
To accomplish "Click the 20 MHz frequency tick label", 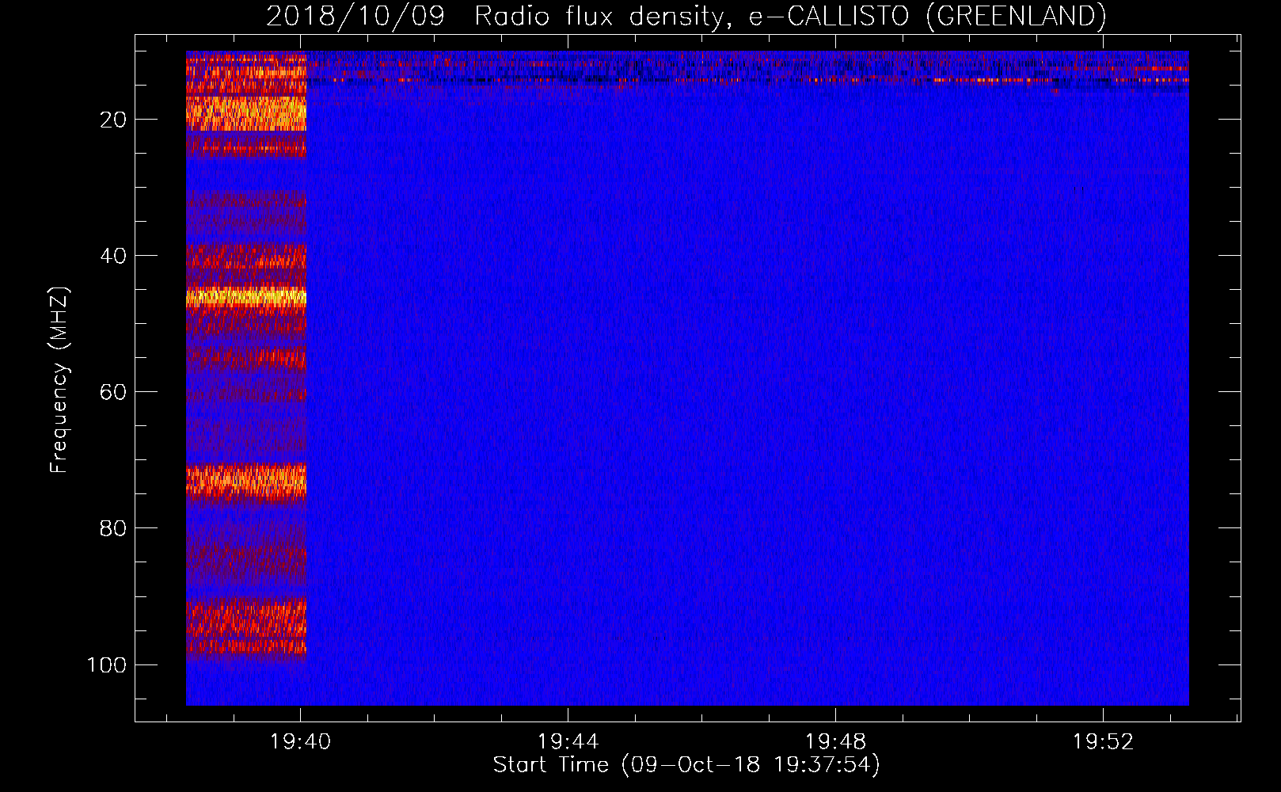I will pyautogui.click(x=113, y=120).
